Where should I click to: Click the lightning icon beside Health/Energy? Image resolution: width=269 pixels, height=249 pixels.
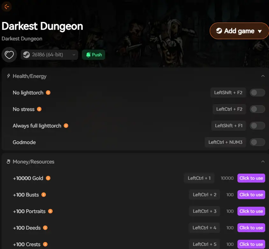tap(8, 76)
